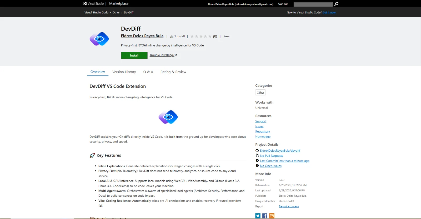Click No Pull Requests link
421x219 pixels.
point(272,156)
